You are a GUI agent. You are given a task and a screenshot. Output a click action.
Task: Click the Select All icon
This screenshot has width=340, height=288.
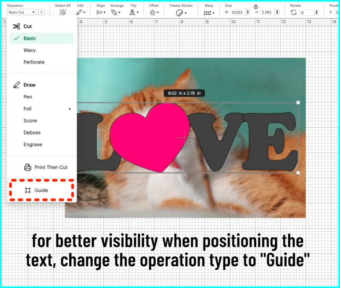pyautogui.click(x=62, y=12)
